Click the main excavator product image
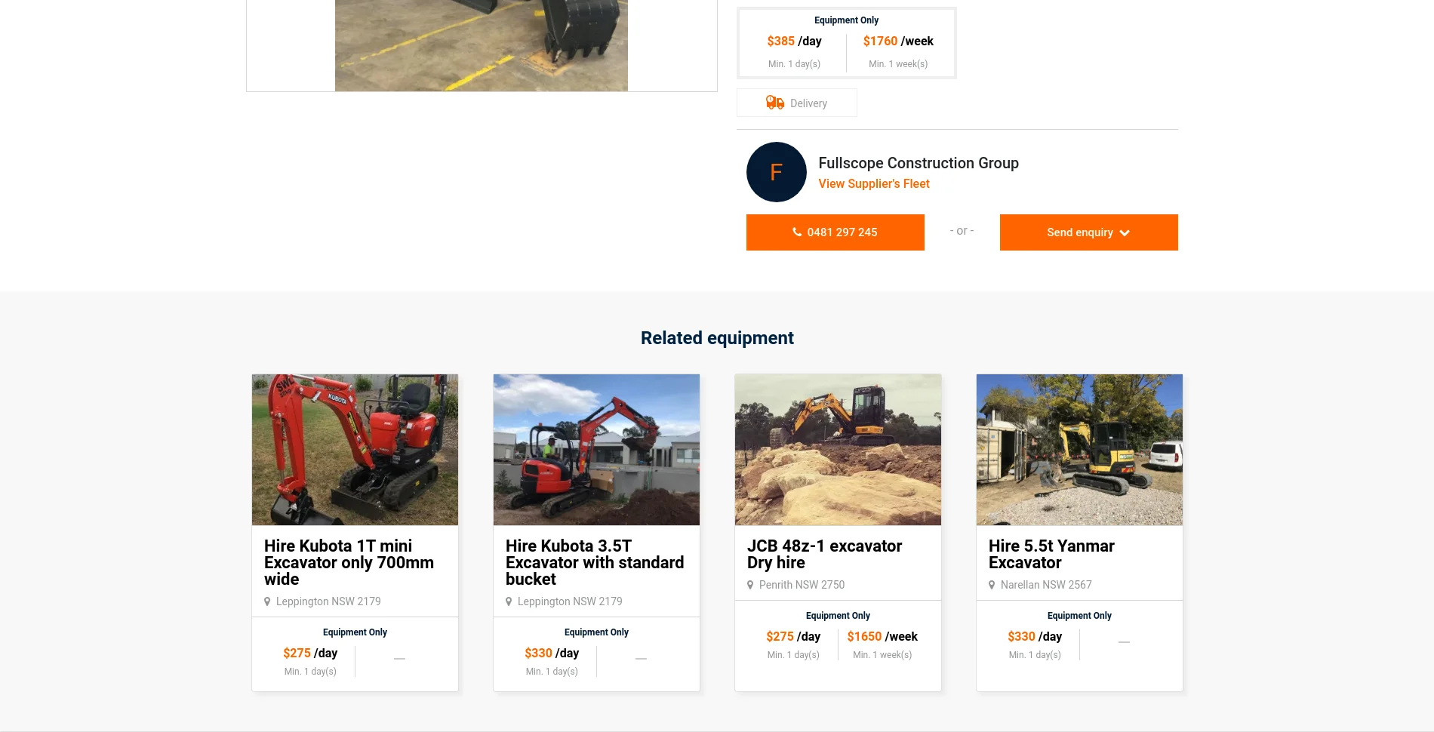 coord(481,45)
